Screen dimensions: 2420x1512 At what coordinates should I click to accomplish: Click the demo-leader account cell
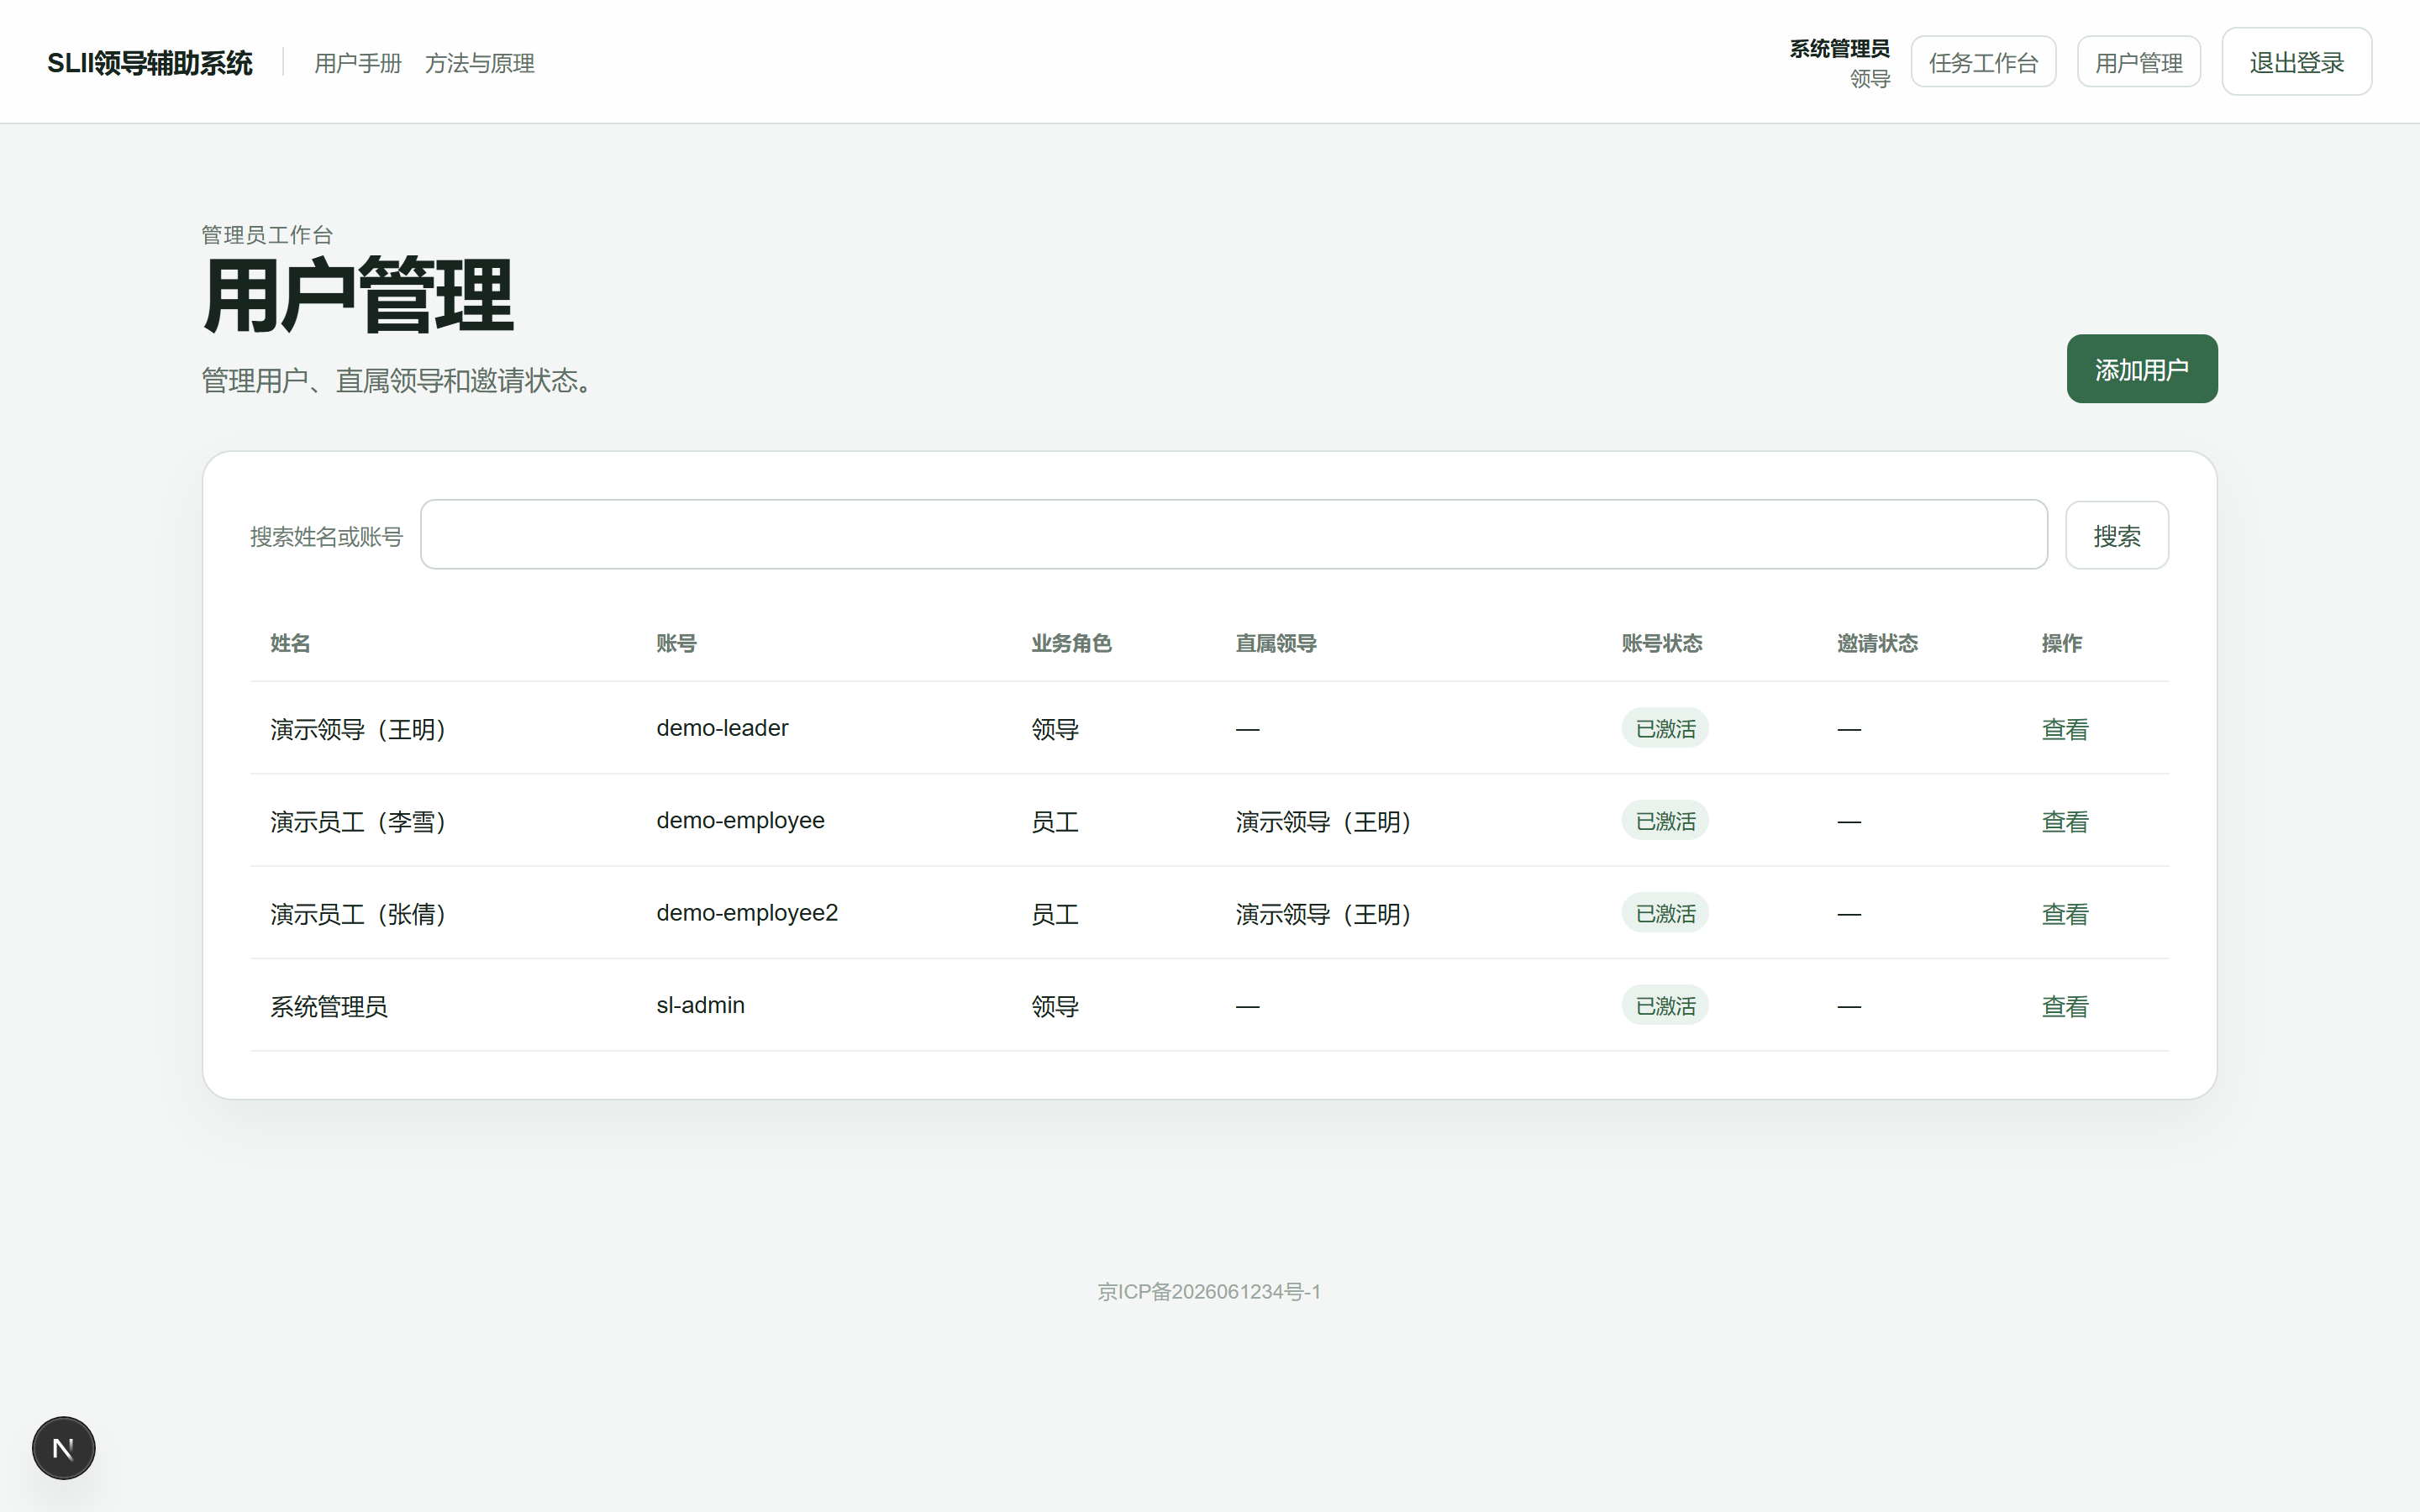pos(722,728)
